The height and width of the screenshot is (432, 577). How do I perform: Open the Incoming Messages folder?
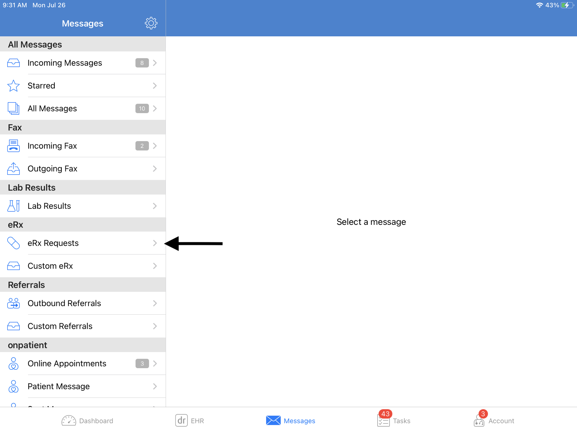83,63
